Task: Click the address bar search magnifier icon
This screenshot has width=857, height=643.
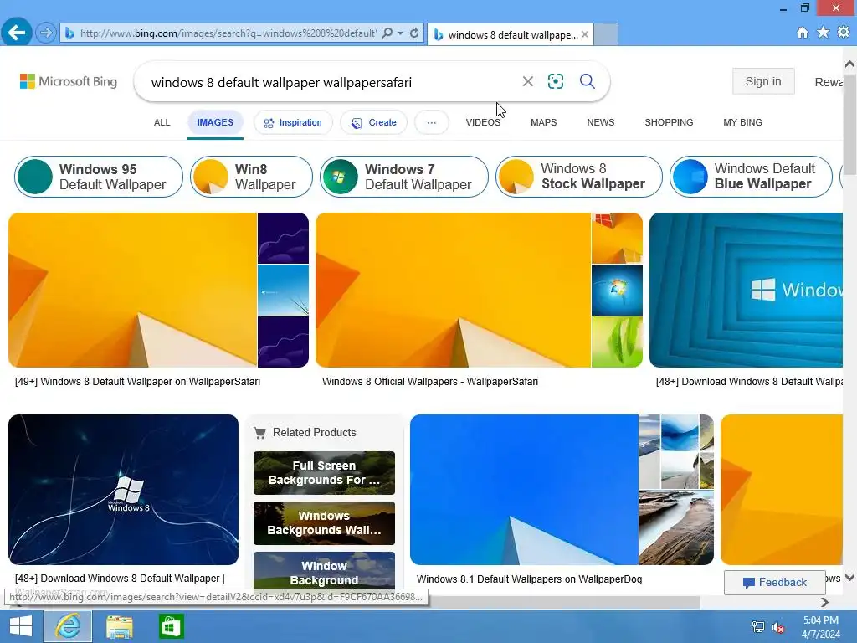Action: [387, 33]
